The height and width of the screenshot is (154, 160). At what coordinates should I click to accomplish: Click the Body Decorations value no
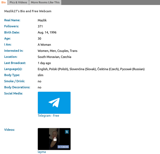click(39, 87)
